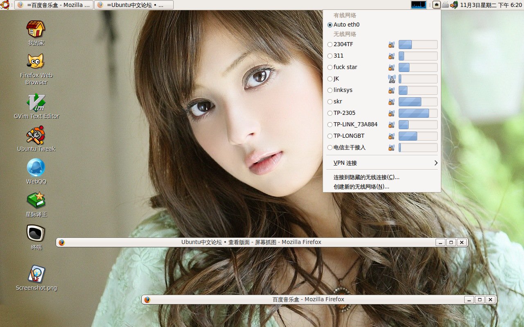This screenshot has height=327, width=524.
Task: Open the clock showing 下午 6:20
Action: tap(491, 5)
